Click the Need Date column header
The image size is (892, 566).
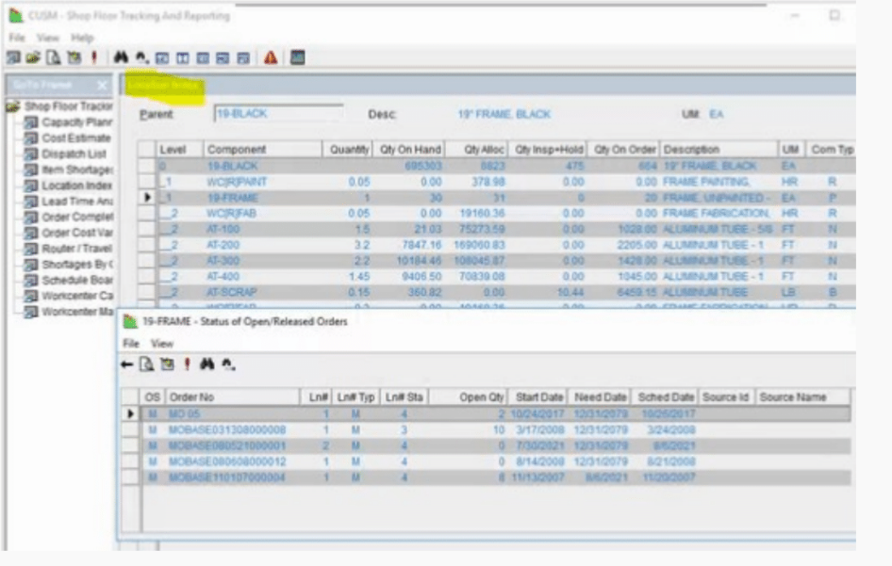click(600, 397)
